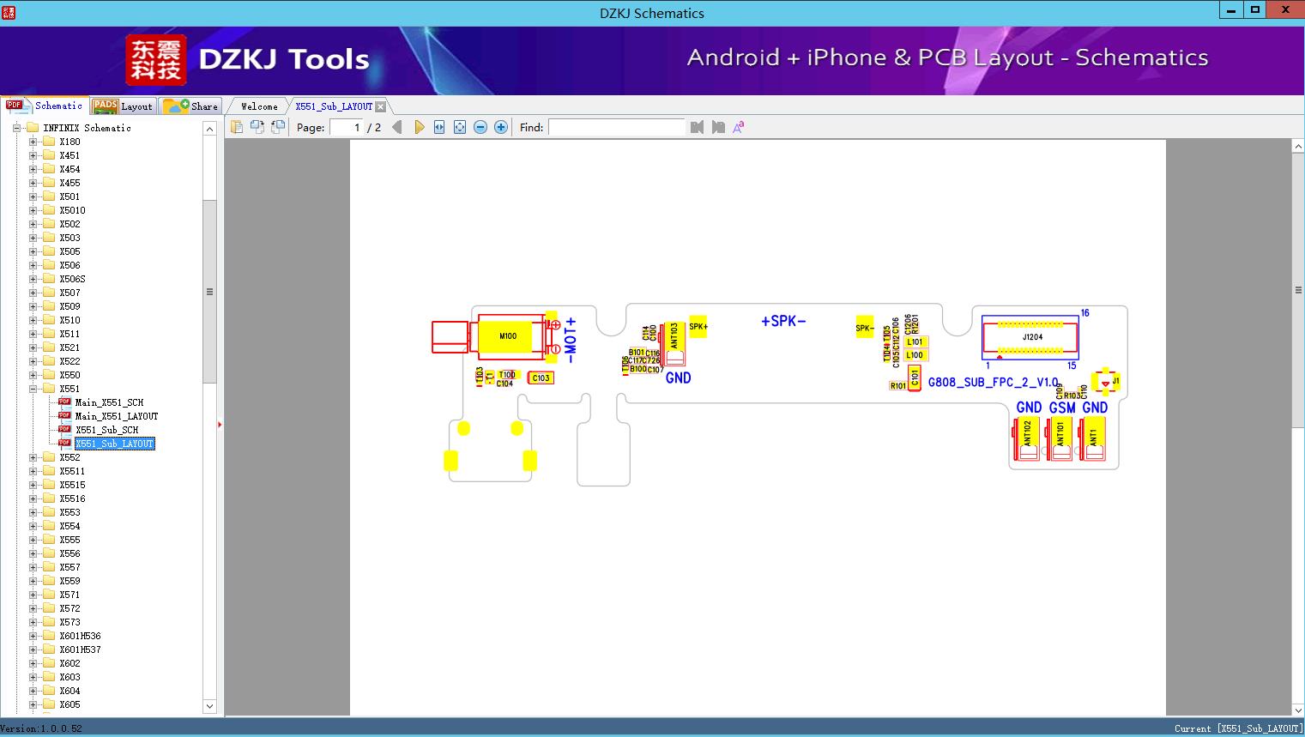Screen dimensions: 1305x737
Task: Click the find previous icon
Action: coord(697,127)
